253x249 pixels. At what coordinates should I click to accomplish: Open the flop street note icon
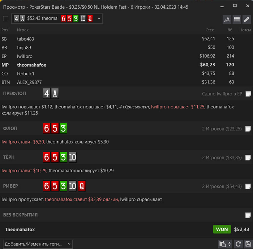pos(248,129)
